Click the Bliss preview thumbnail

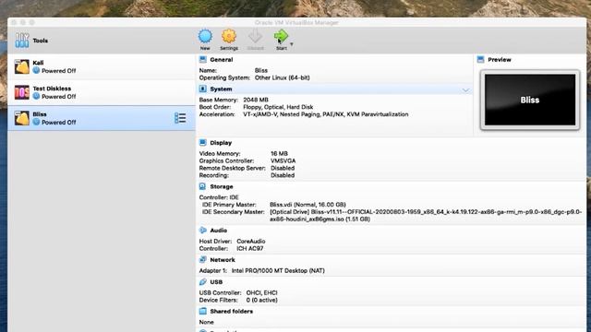click(530, 100)
